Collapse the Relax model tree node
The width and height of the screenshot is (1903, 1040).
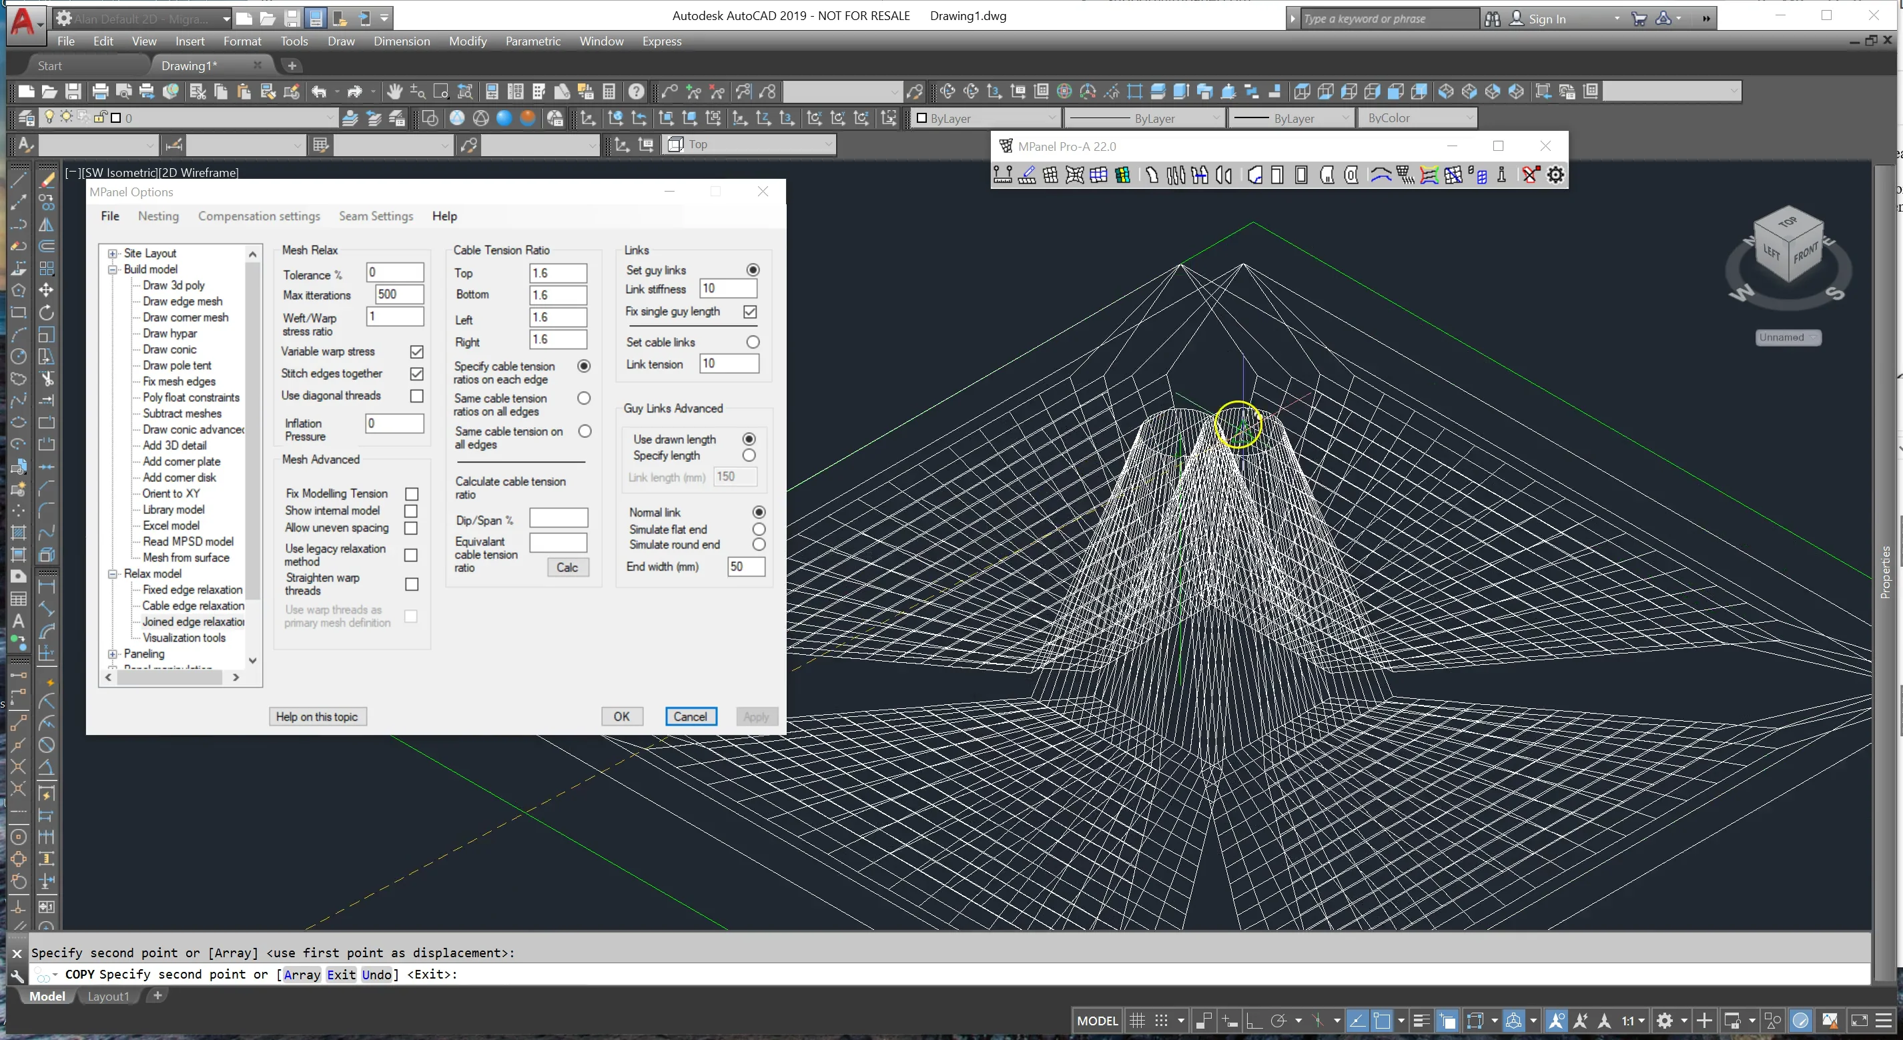tap(112, 573)
